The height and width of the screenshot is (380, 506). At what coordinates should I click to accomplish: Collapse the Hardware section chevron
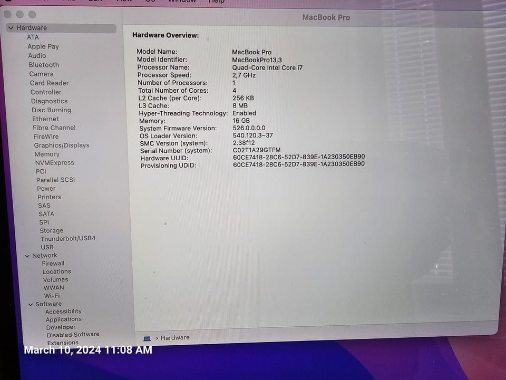[11, 28]
